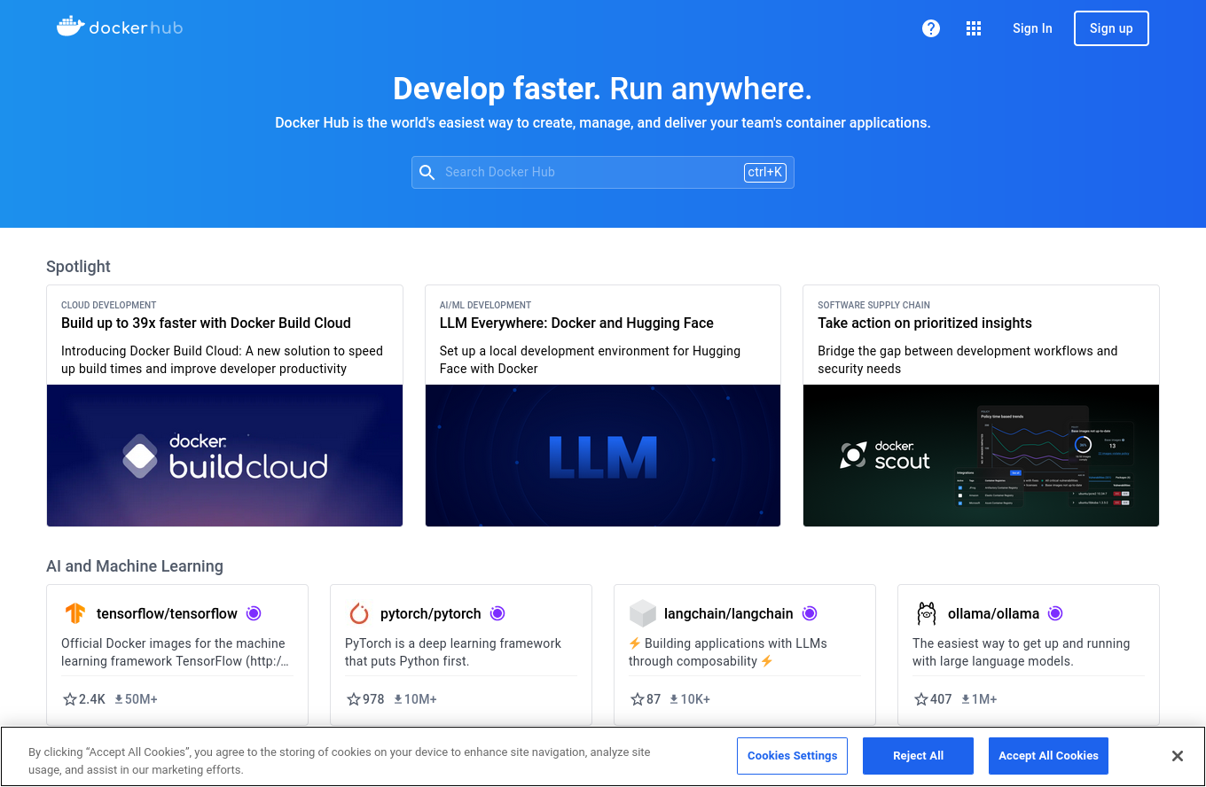Screen dimensions: 1206x787
Task: Click download icon next to 10M+
Action: point(398,699)
